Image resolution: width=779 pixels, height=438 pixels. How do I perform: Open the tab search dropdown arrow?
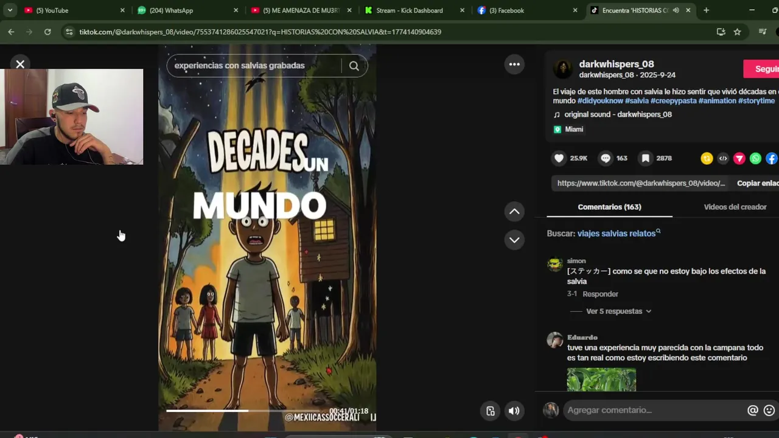pyautogui.click(x=10, y=10)
